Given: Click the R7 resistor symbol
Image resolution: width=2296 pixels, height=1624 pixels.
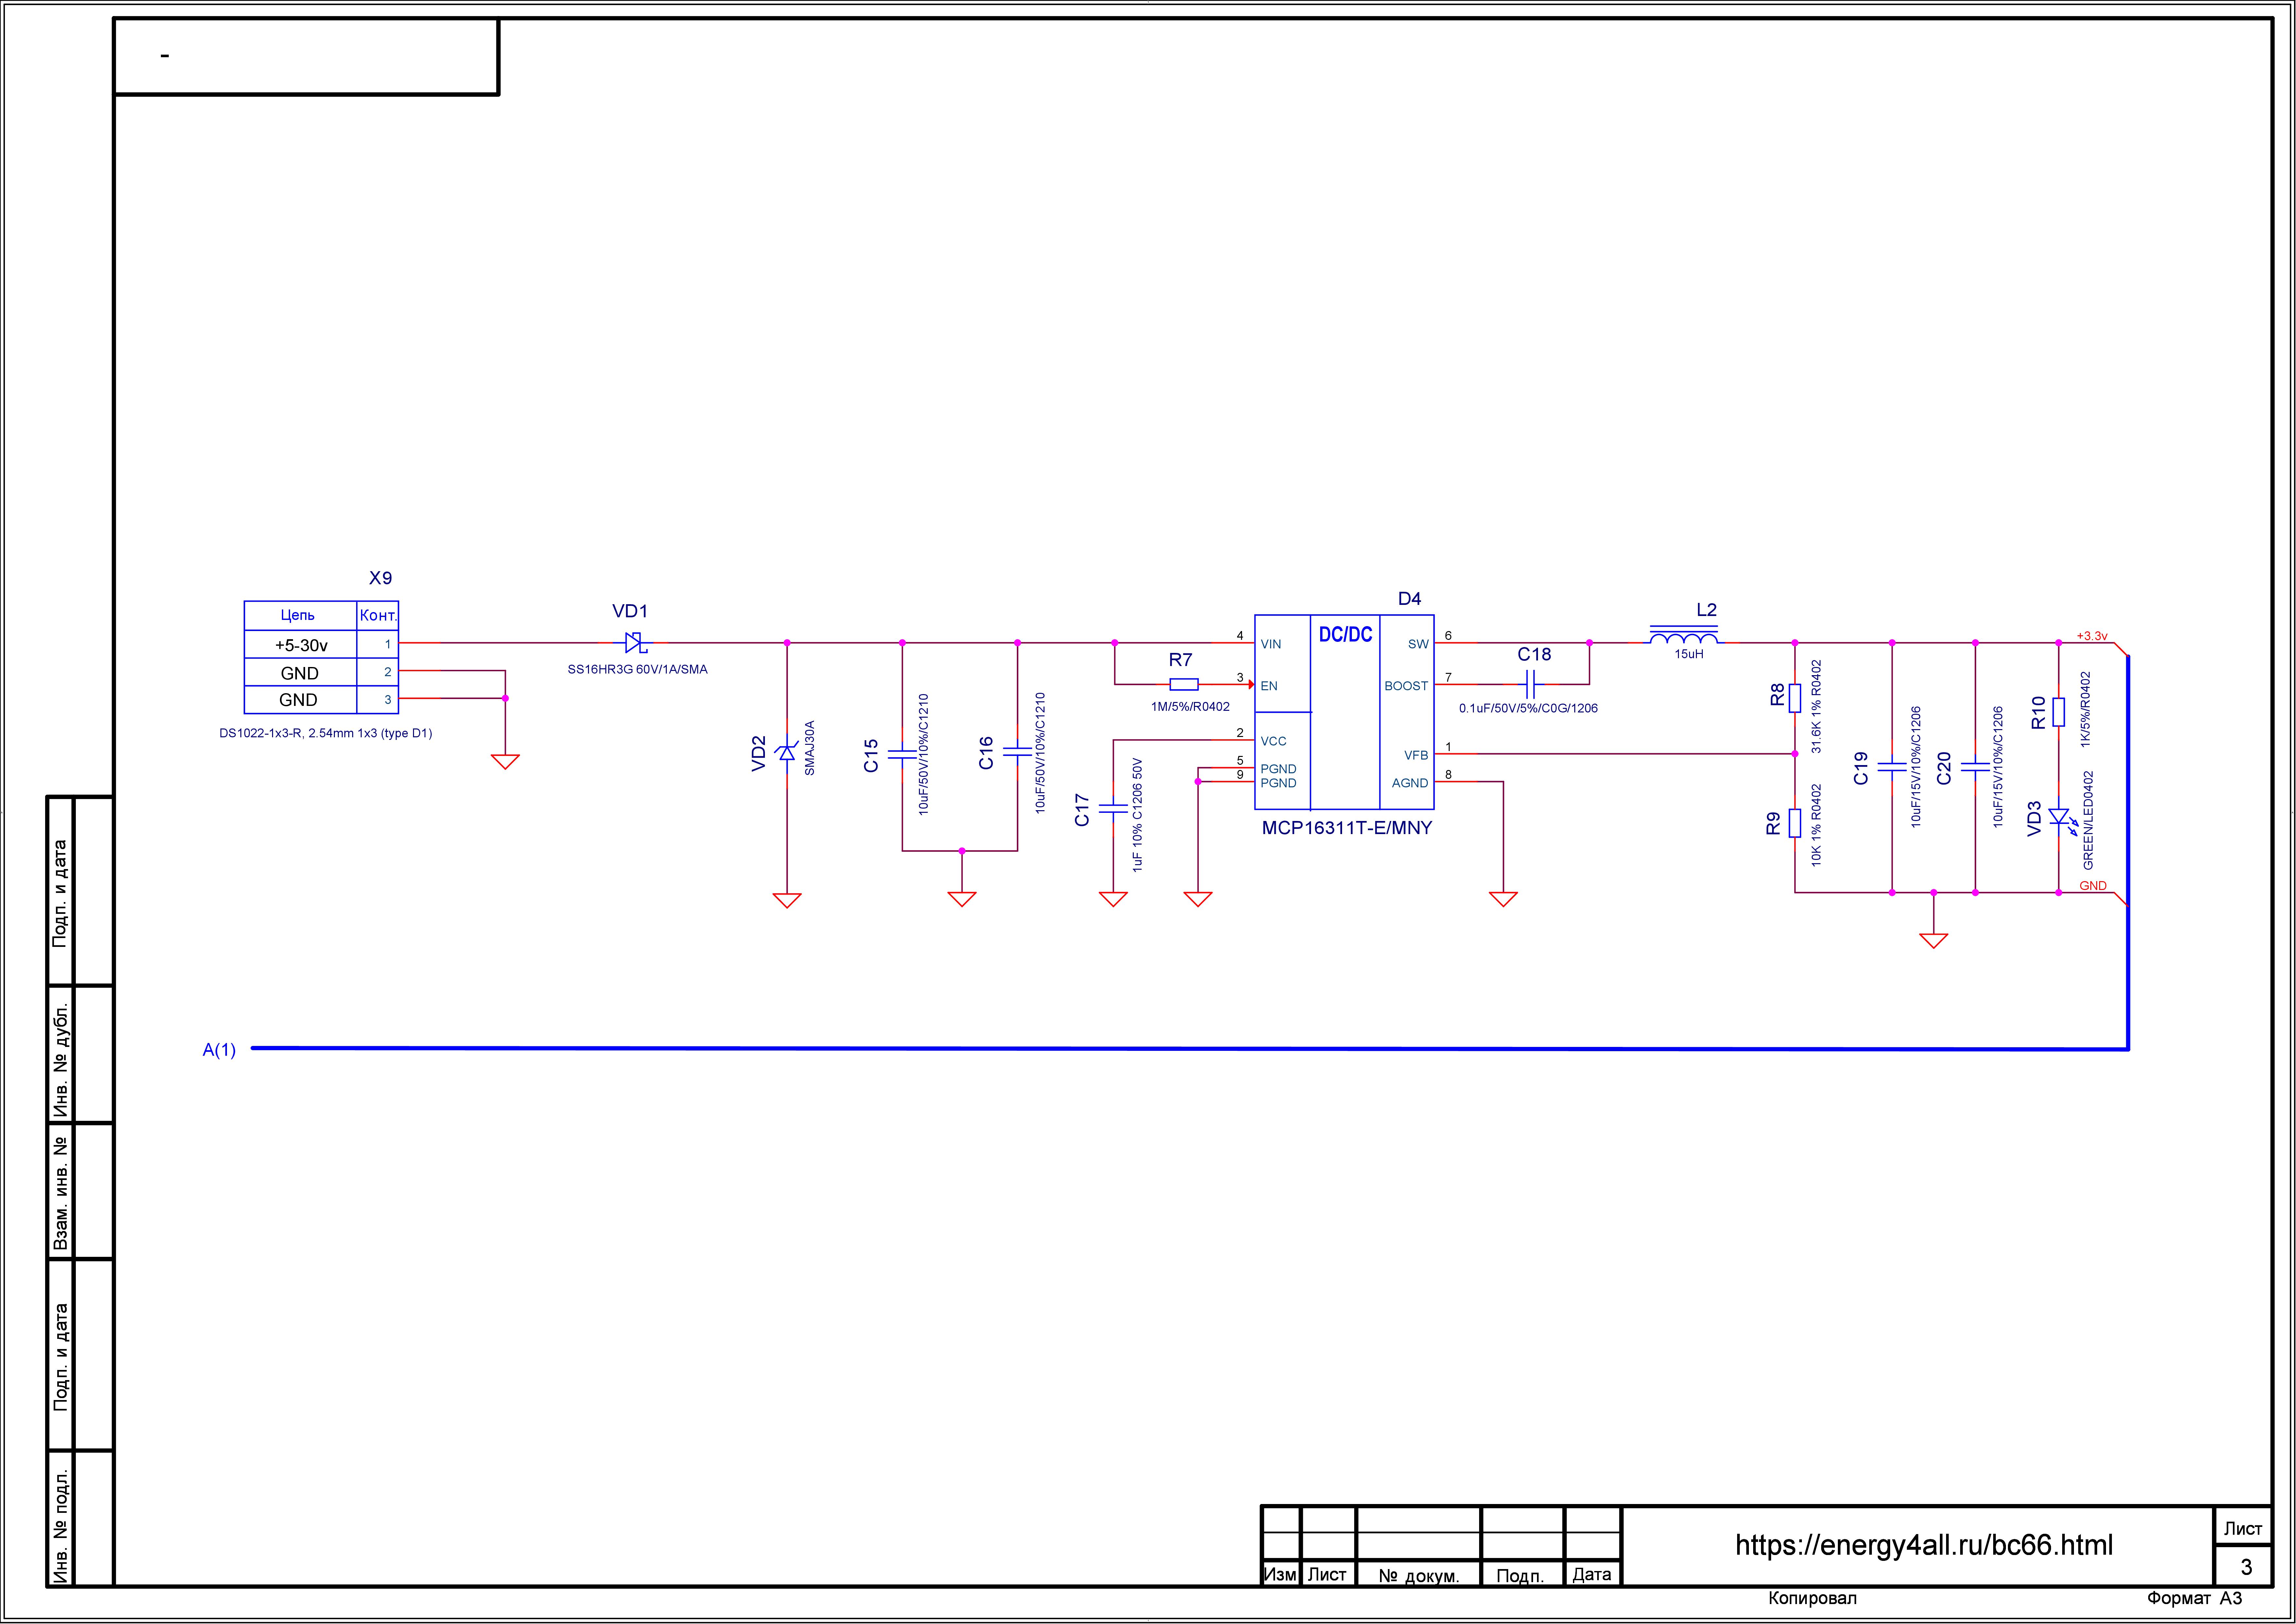Looking at the screenshot, I should [x=1184, y=685].
